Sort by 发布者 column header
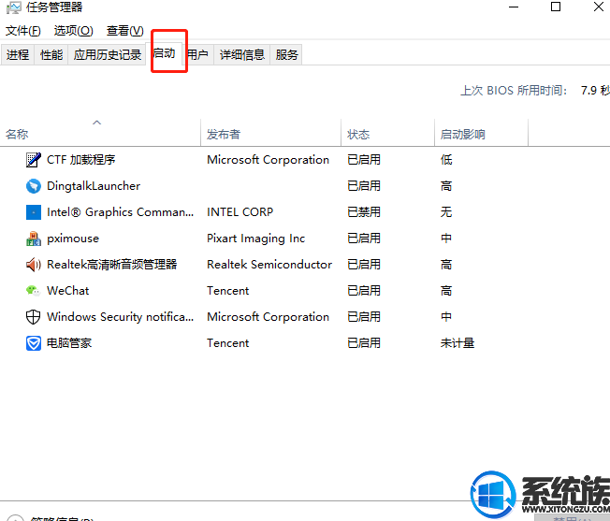610x521 pixels. (x=224, y=135)
